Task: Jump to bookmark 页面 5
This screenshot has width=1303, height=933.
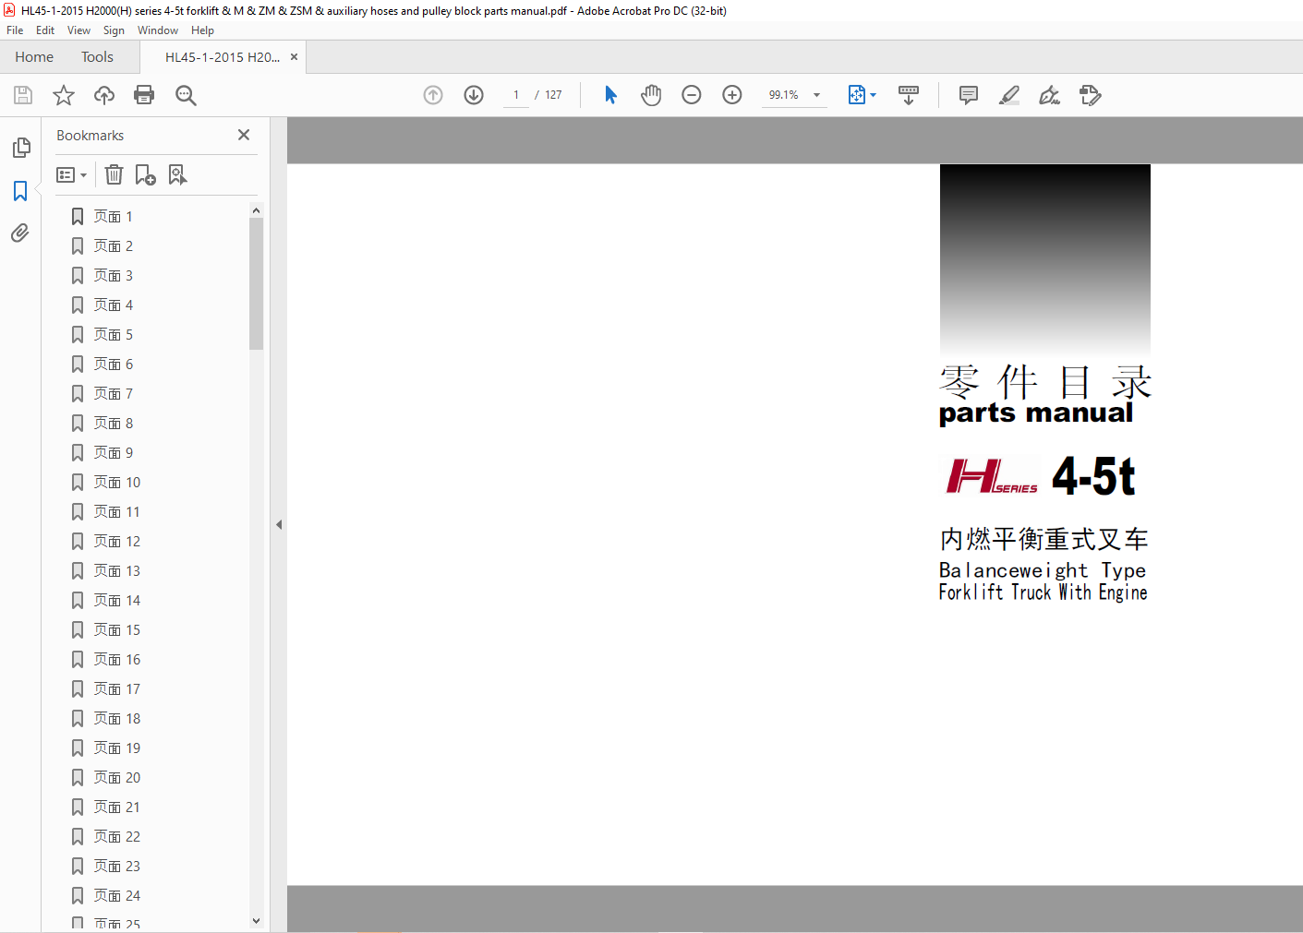Action: [113, 334]
